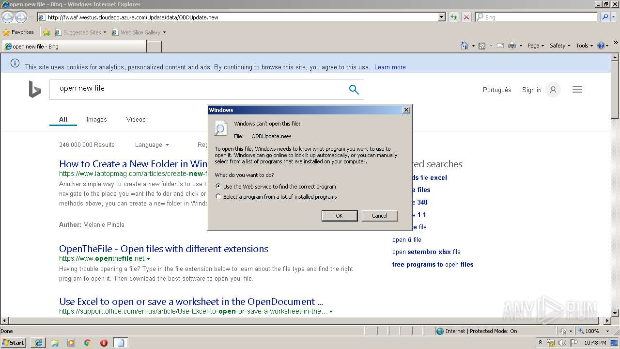Open a new blank tab
The width and height of the screenshot is (620, 349).
click(155, 47)
